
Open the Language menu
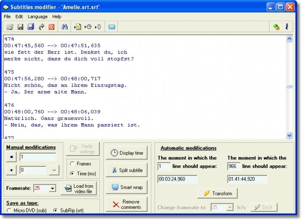pyautogui.click(x=38, y=17)
